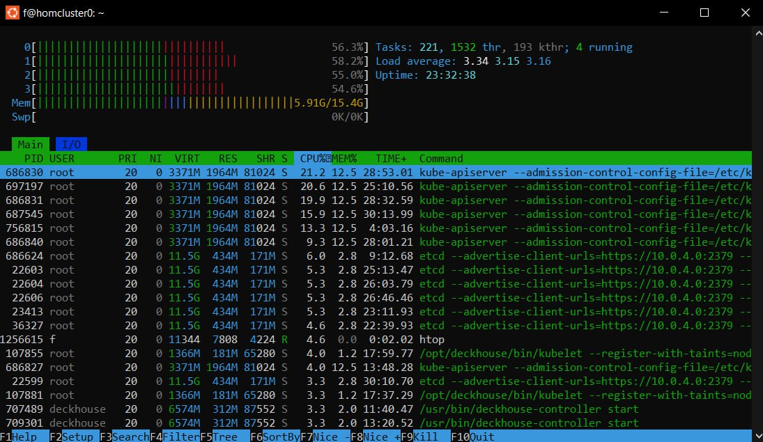The image size is (763, 442).
Task: Sort by the RES column header
Action: tap(228, 159)
